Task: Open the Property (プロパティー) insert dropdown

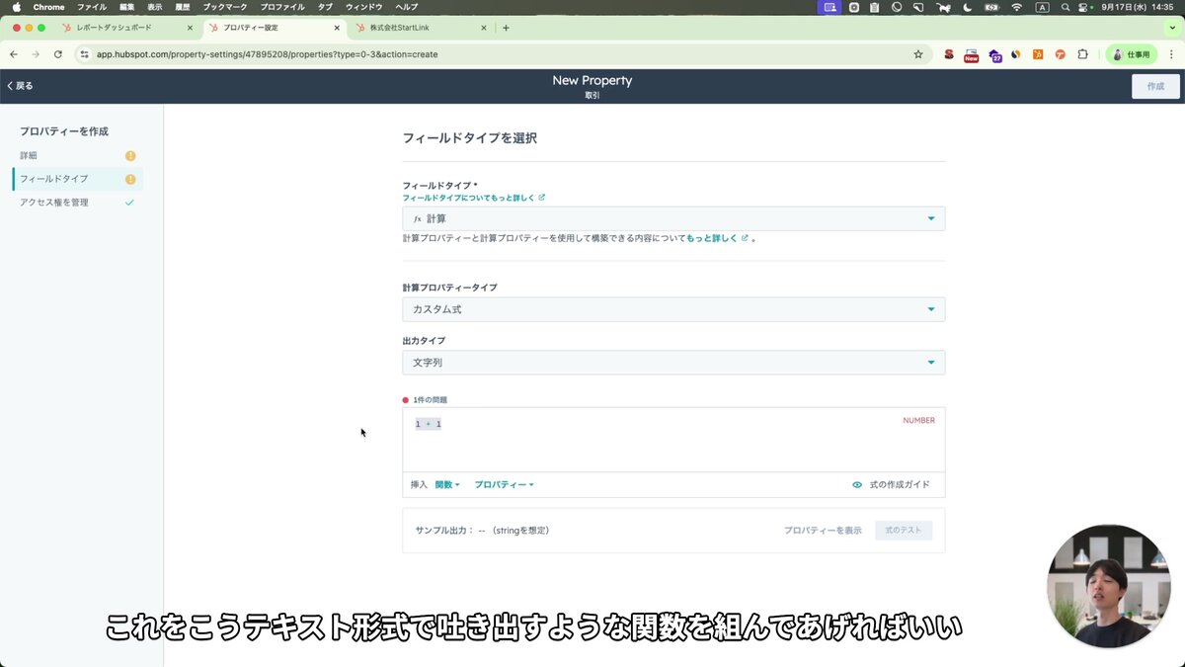Action: (x=504, y=484)
